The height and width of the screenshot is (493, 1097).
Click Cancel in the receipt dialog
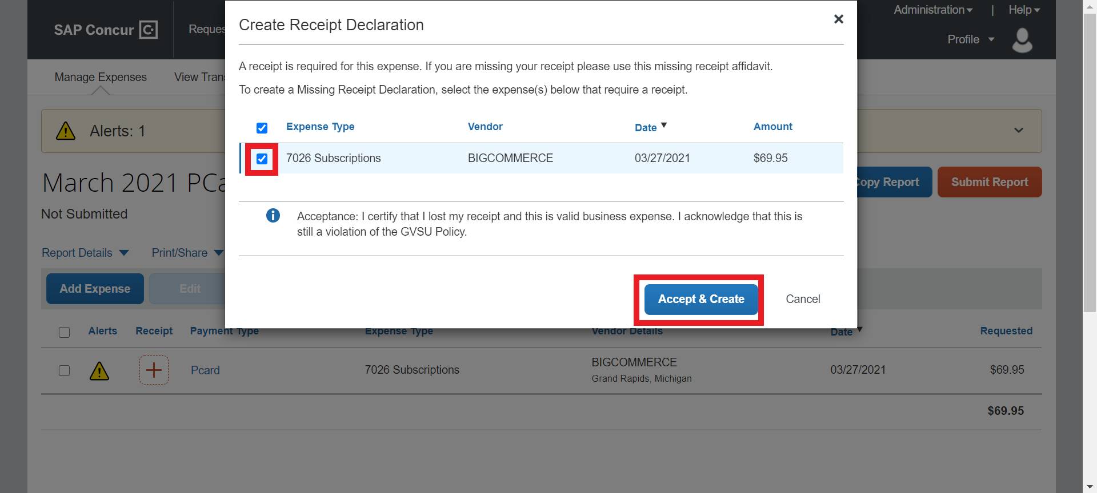(x=802, y=300)
